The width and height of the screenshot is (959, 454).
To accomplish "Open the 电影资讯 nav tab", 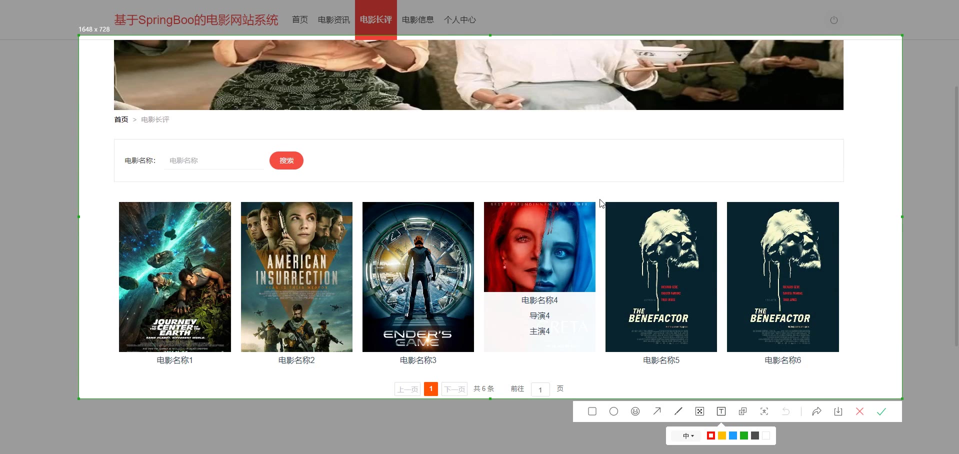I will (334, 19).
